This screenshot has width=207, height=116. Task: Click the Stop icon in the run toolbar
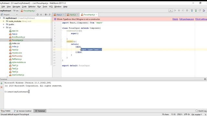[x=187, y=11]
